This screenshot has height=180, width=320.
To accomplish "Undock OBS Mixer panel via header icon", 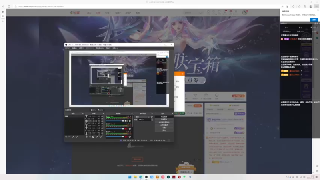I will 132,114.
